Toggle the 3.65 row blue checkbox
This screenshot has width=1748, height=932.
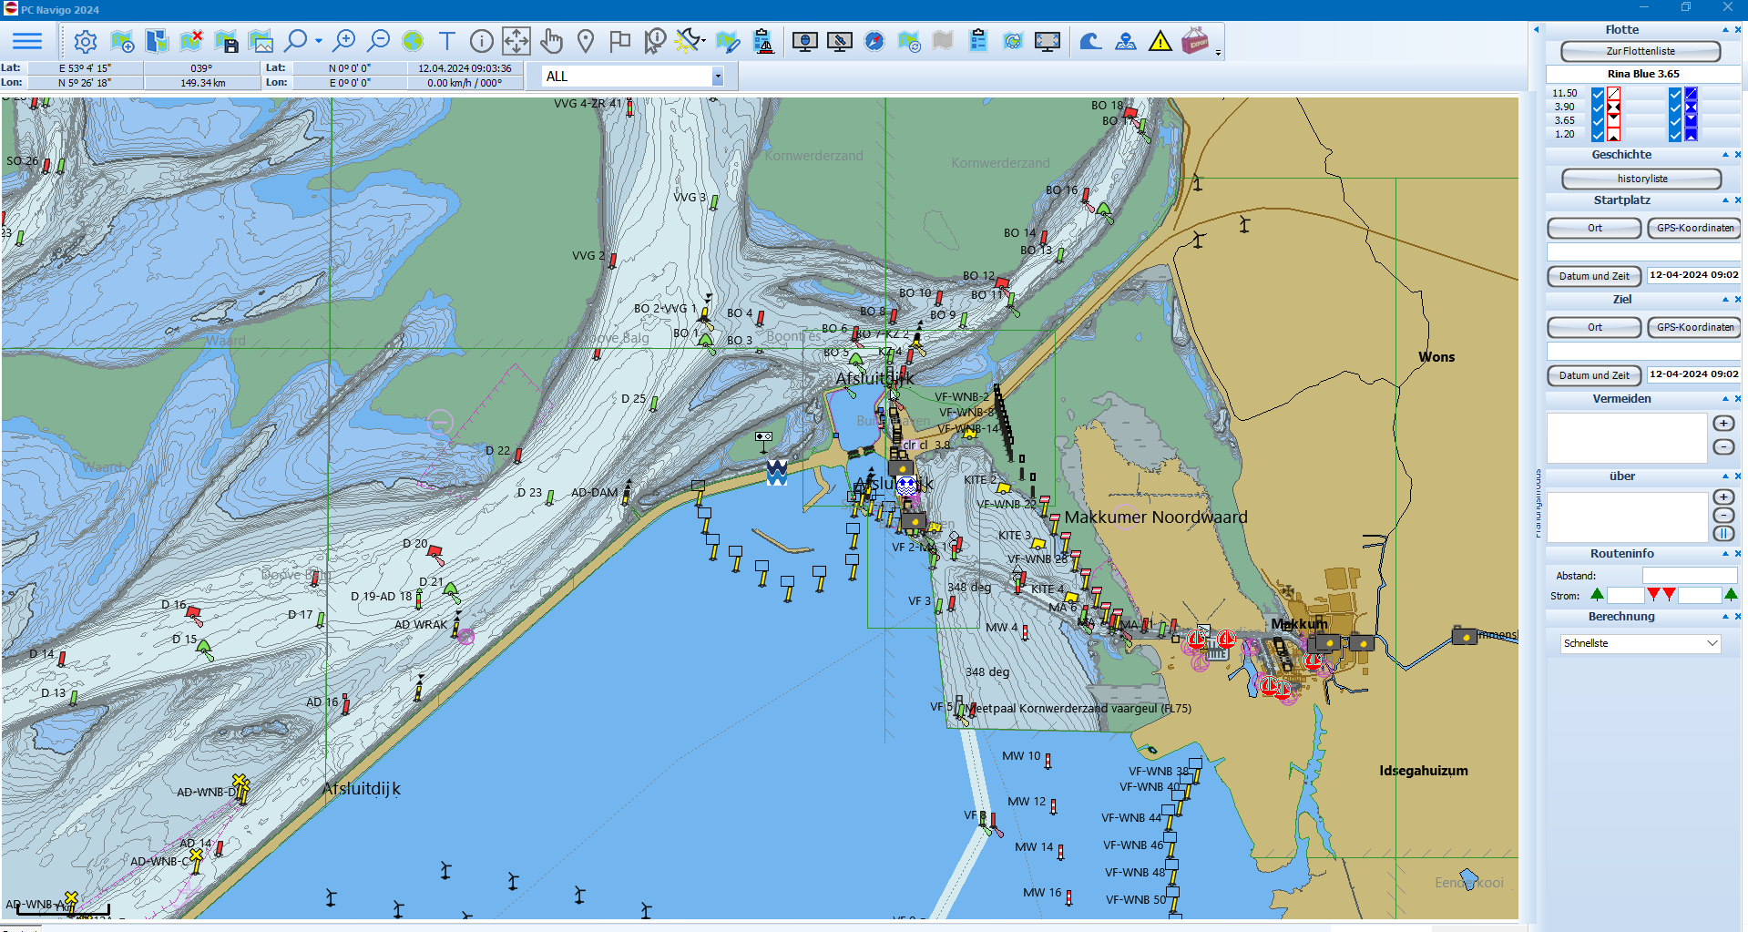[x=1598, y=120]
